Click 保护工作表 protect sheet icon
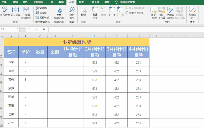 coord(153,13)
